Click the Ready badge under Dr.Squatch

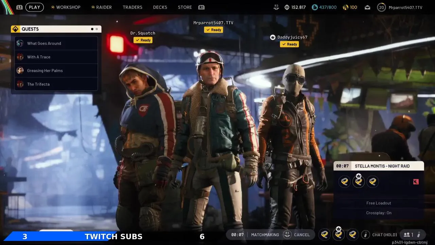tap(143, 40)
